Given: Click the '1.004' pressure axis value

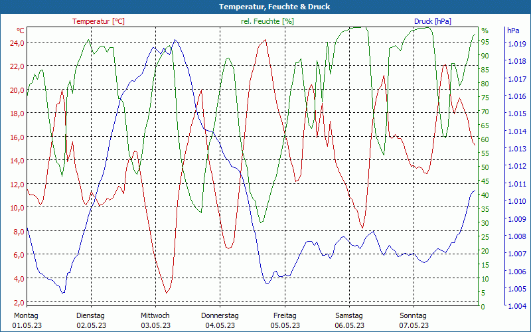Looking at the screenshot, I should tap(517, 306).
